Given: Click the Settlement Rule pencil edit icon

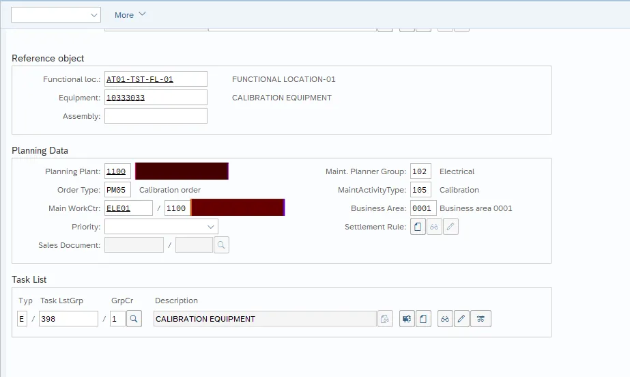Looking at the screenshot, I should point(450,227).
